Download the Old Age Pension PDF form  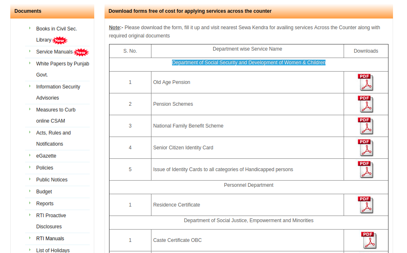point(365,82)
